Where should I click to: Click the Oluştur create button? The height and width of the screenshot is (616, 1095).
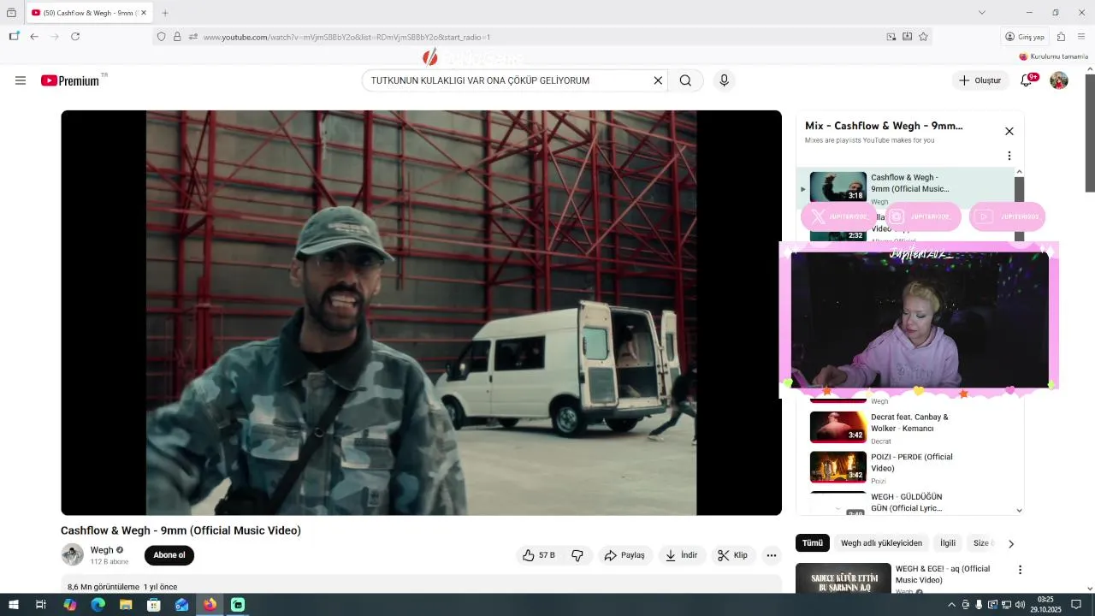pos(980,80)
